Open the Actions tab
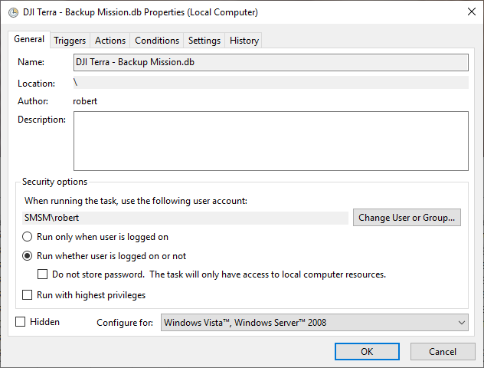484x368 pixels. [x=110, y=41]
